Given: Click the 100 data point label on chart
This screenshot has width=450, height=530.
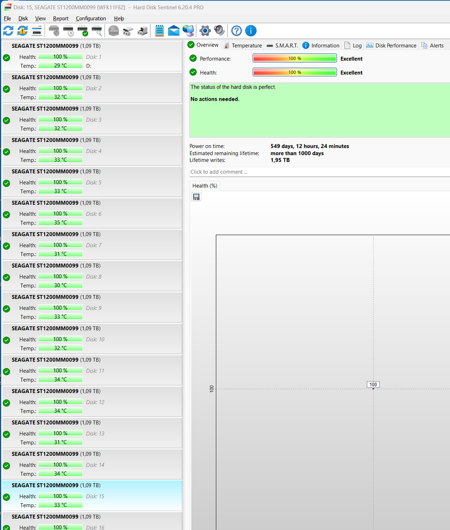Looking at the screenshot, I should (x=373, y=384).
